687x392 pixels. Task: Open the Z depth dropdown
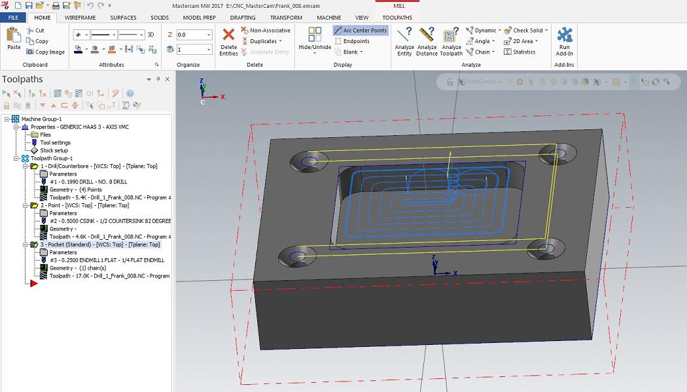point(209,35)
